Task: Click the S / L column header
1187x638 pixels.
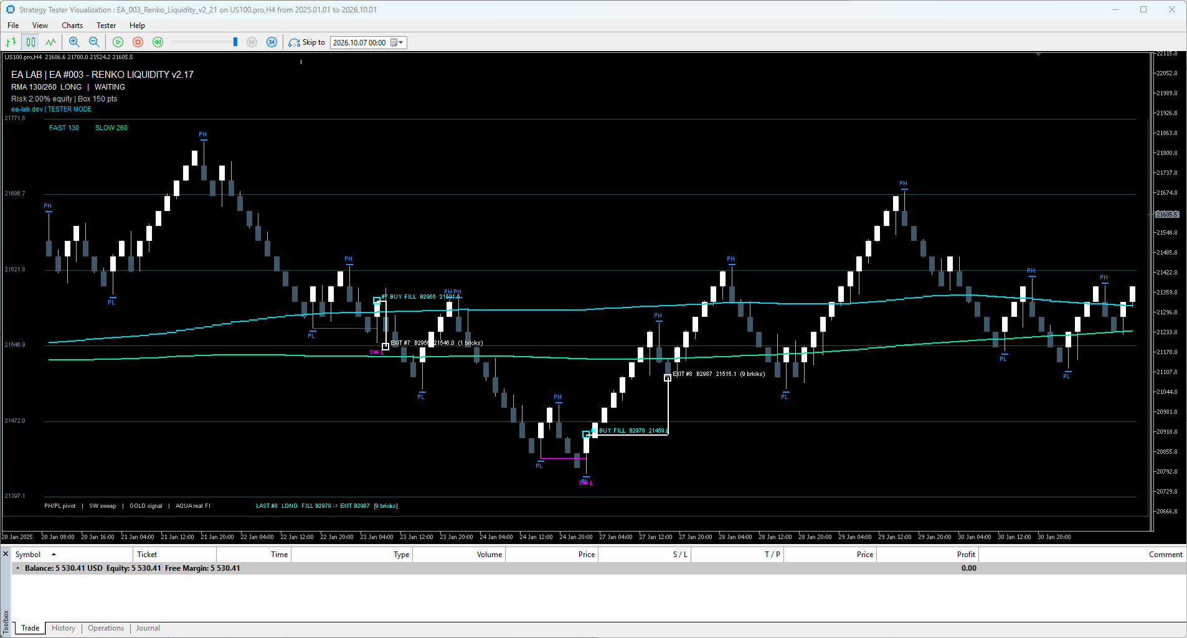Action: coord(645,555)
